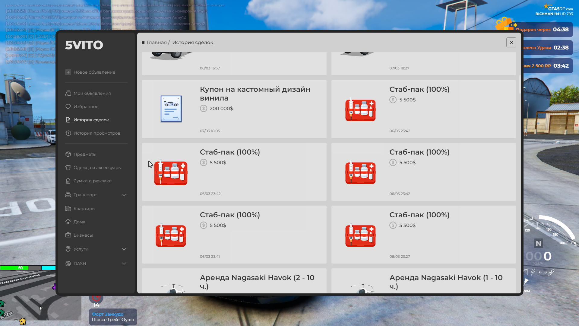Screen dimensions: 579x326
Task: Open Мои объявления stack icon
Action: point(68,93)
